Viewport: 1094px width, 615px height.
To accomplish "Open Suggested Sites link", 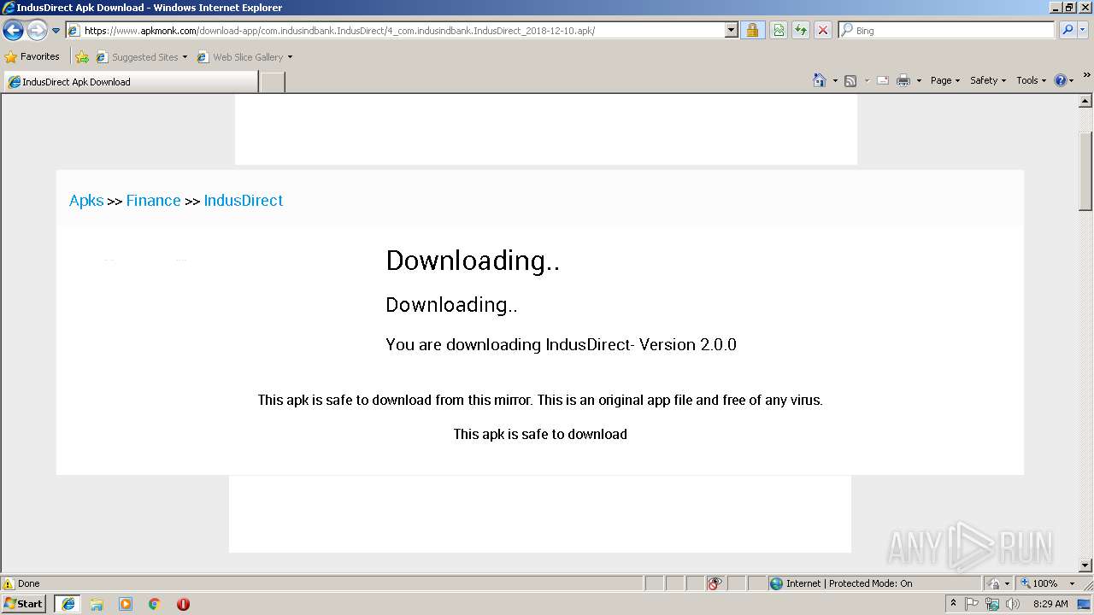I will 141,57.
